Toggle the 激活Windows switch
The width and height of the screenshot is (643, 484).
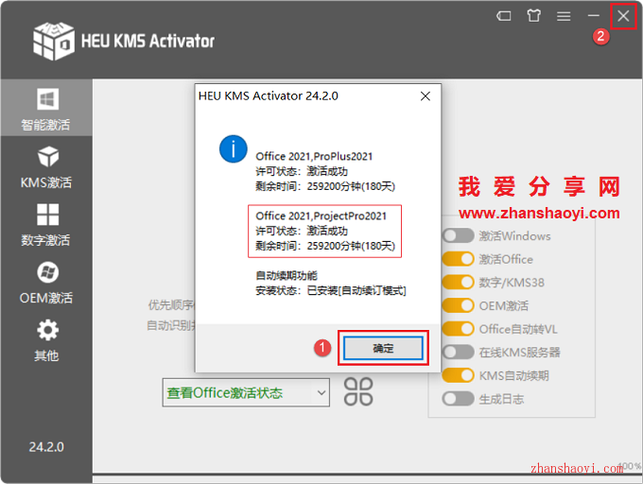click(x=458, y=235)
